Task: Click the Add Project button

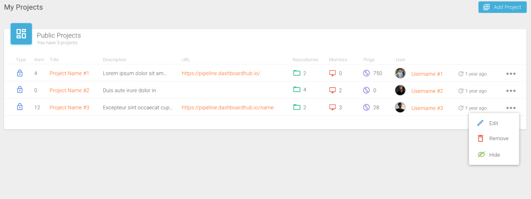Action: (502, 7)
